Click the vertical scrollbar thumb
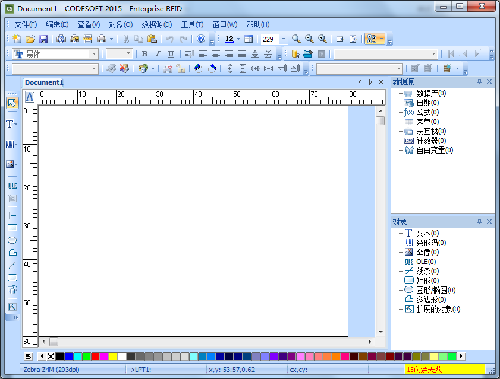Image resolution: width=500 pixels, height=379 pixels. (x=380, y=120)
